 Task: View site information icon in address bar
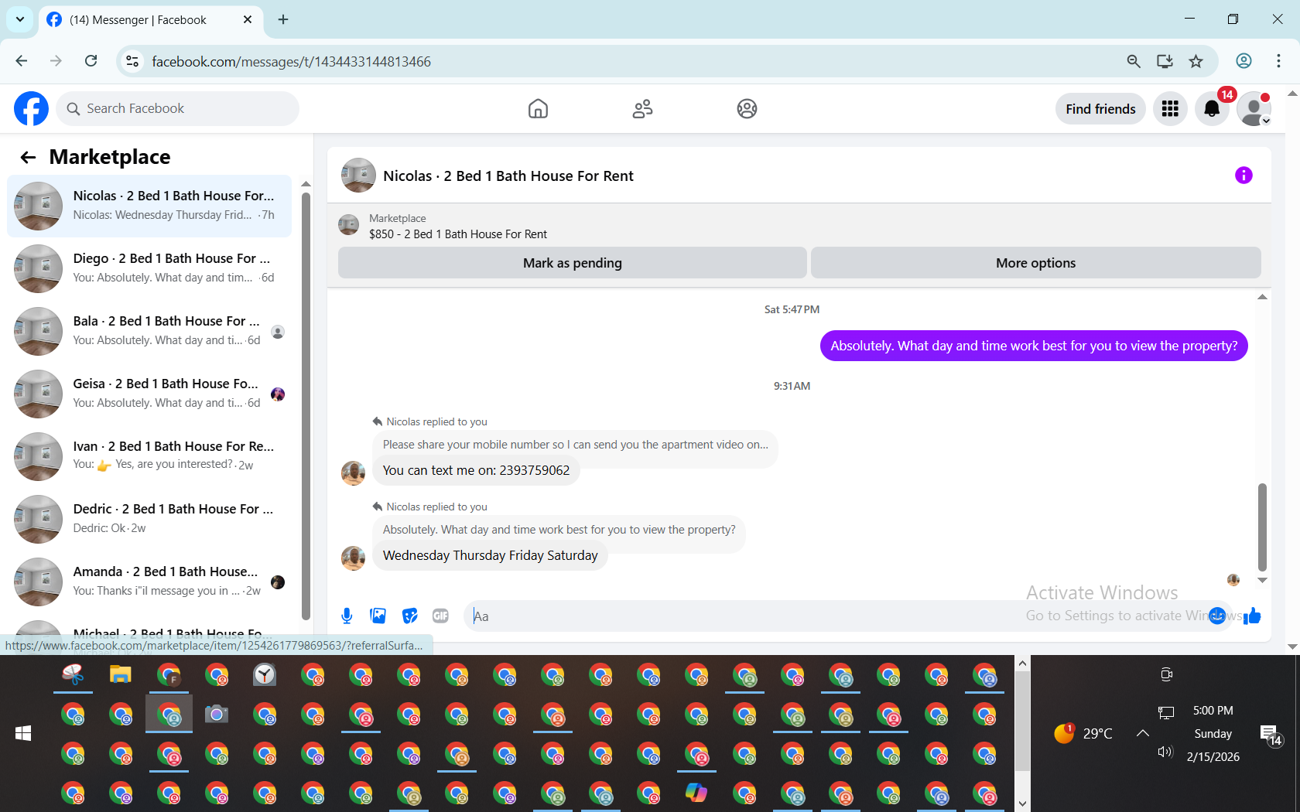[x=133, y=61]
